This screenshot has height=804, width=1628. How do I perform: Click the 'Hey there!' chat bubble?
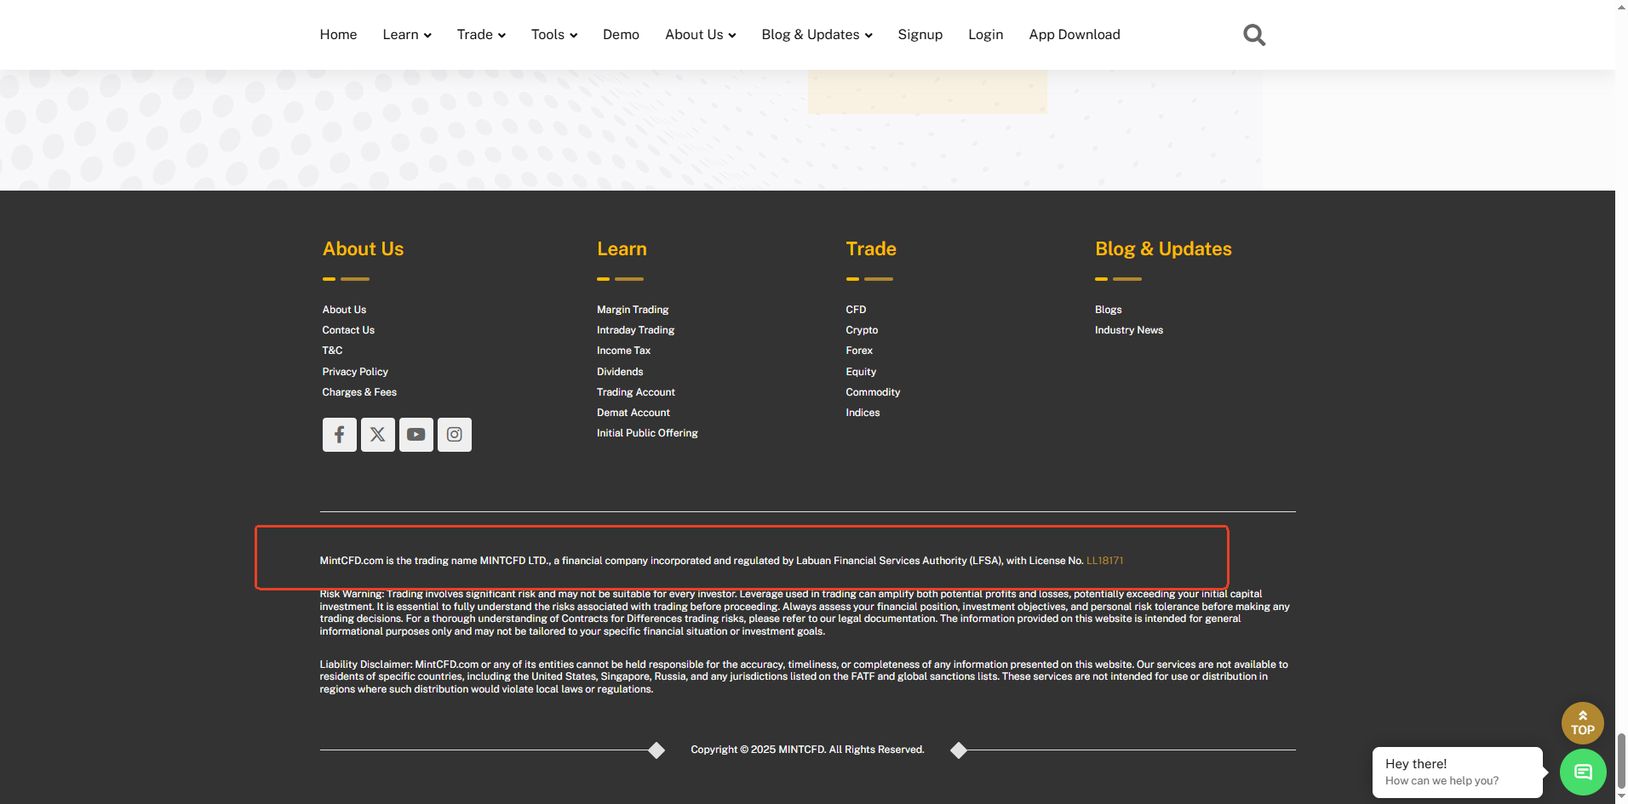[x=1456, y=772]
